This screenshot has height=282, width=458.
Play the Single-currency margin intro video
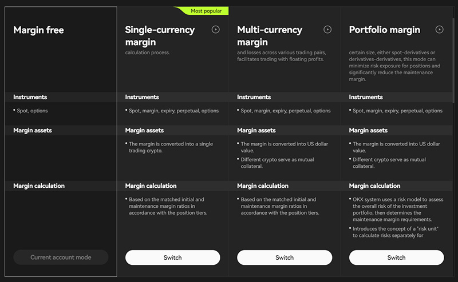pos(215,30)
